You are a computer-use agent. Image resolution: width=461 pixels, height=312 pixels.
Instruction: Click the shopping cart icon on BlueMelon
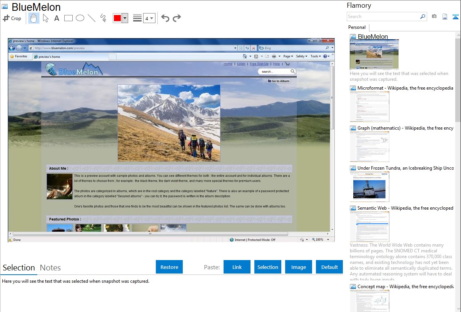[x=287, y=64]
